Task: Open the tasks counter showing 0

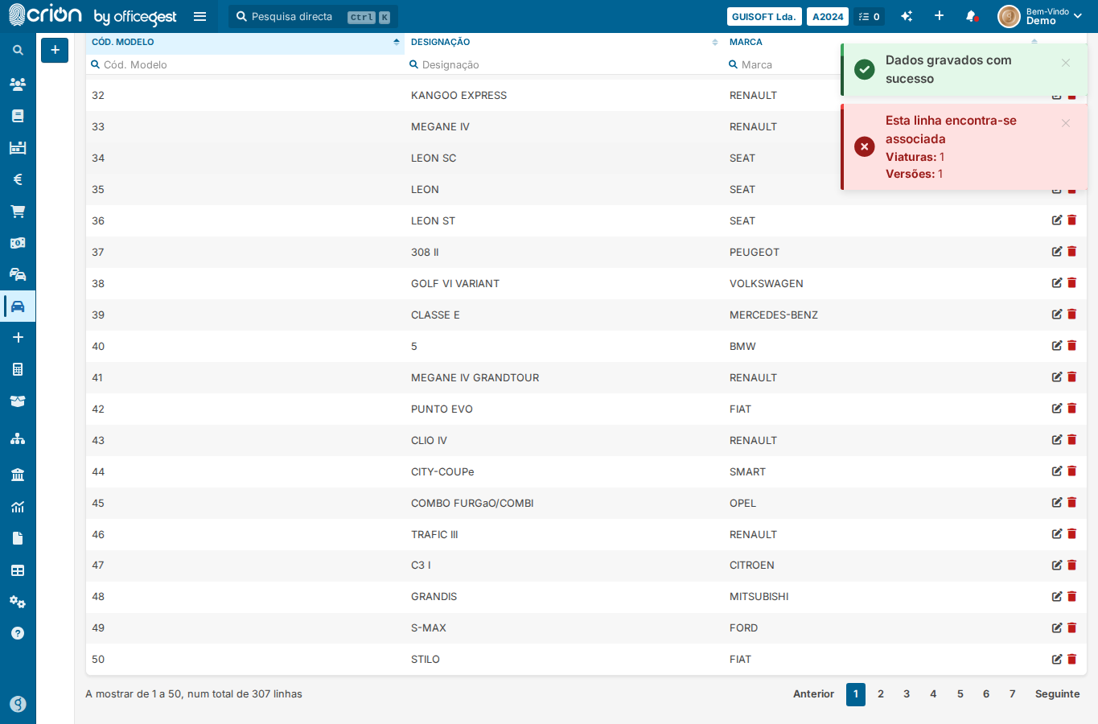Action: coord(869,16)
